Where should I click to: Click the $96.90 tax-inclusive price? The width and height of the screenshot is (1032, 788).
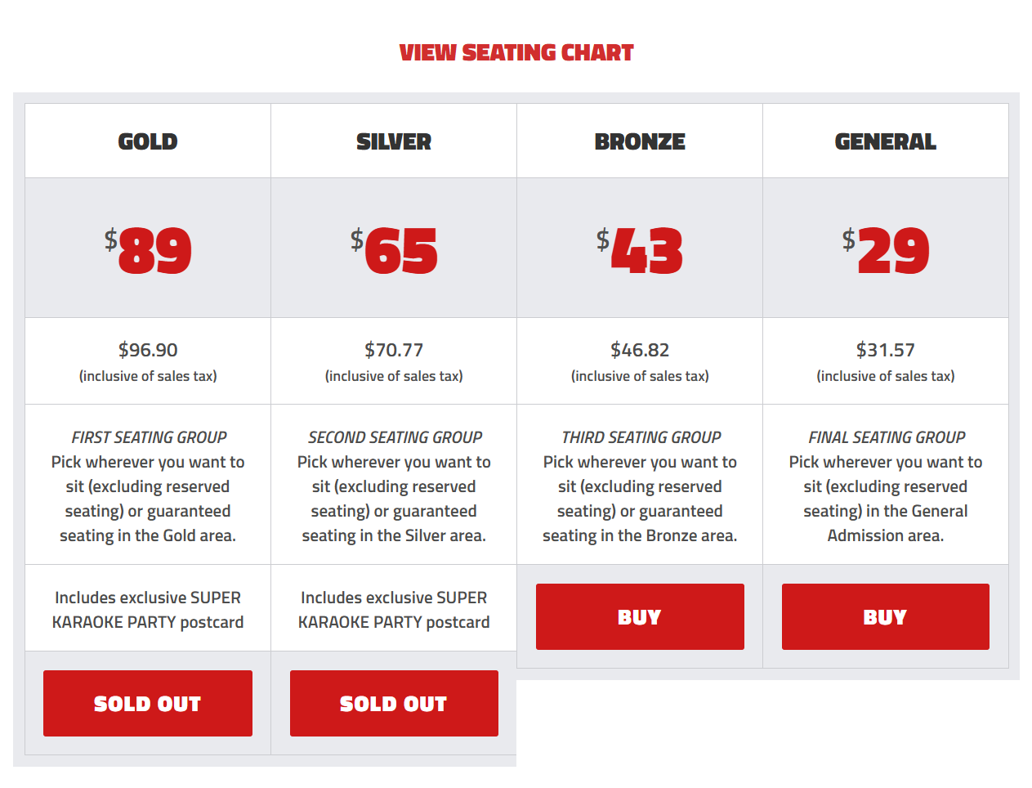click(x=148, y=350)
